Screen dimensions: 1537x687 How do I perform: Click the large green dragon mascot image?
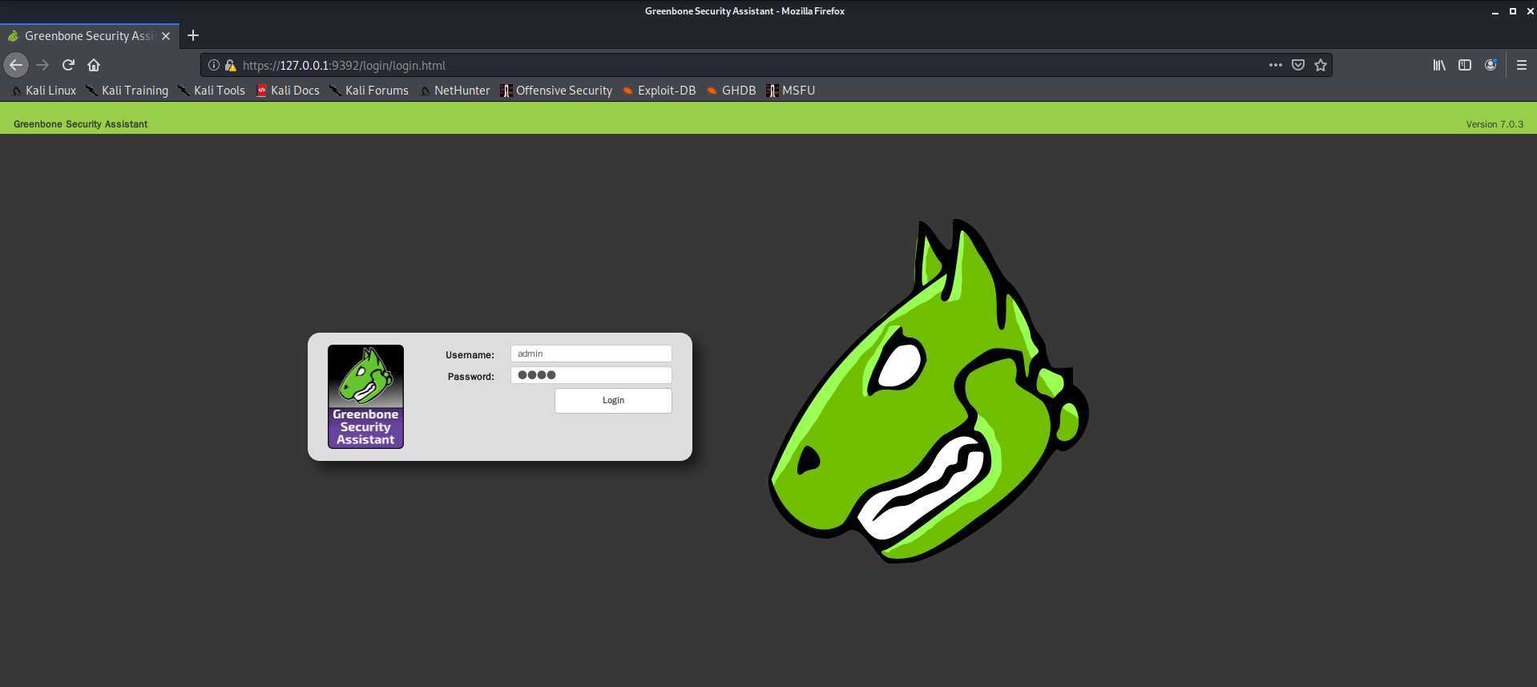[929, 391]
